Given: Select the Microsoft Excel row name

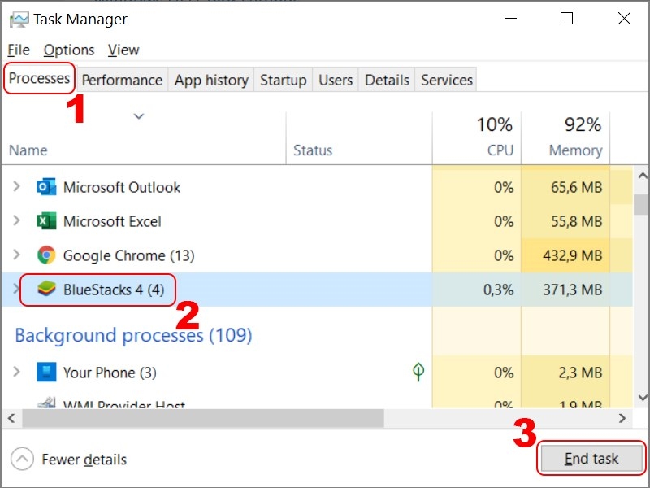Looking at the screenshot, I should (x=112, y=221).
